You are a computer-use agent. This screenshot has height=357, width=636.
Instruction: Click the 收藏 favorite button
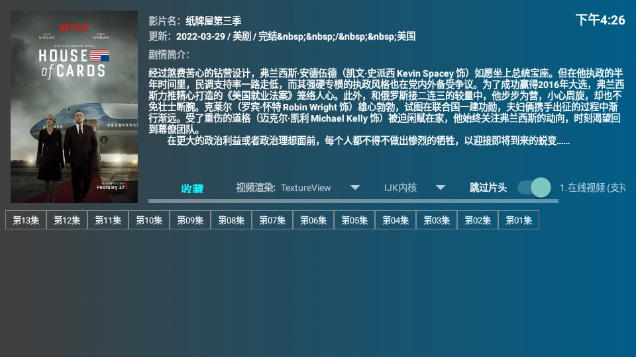pyautogui.click(x=192, y=188)
